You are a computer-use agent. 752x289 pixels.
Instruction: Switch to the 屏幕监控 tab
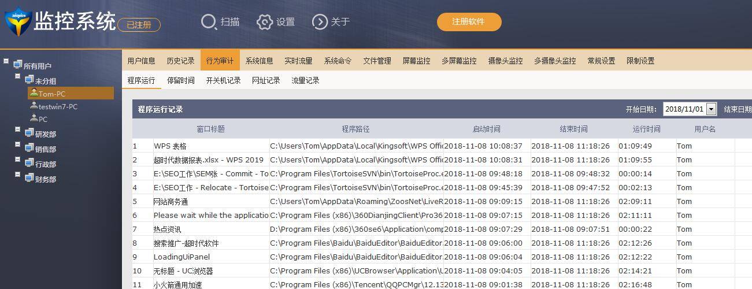click(x=416, y=61)
